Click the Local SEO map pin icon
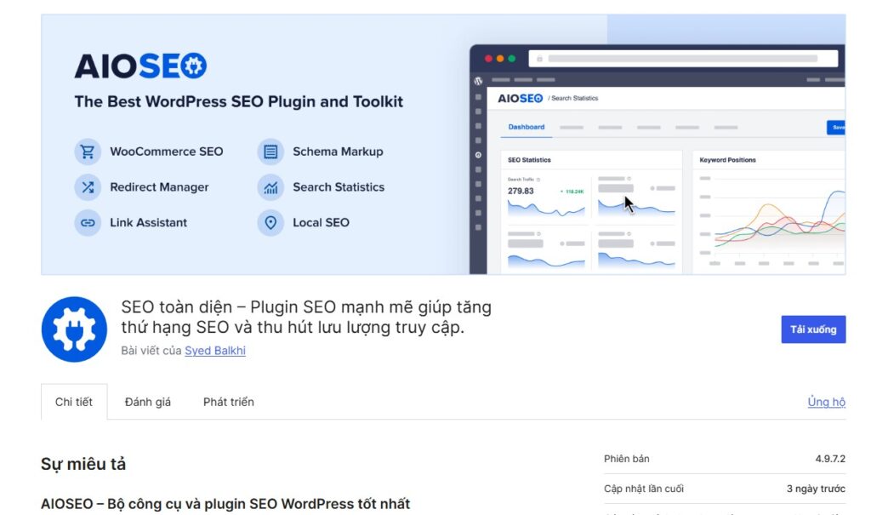Image resolution: width=871 pixels, height=515 pixels. pos(270,223)
